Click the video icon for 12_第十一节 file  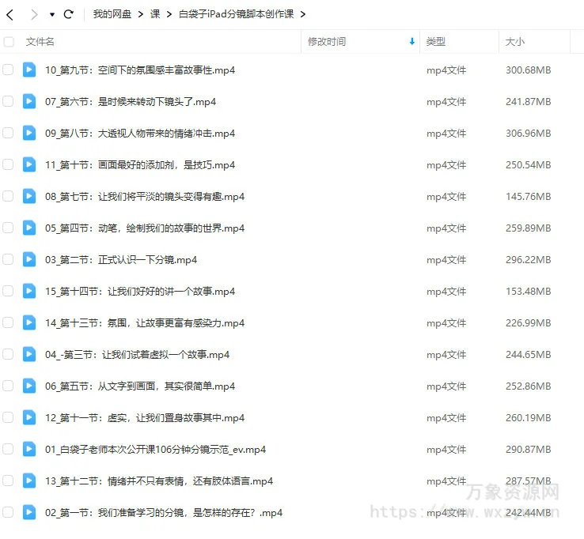tap(29, 417)
